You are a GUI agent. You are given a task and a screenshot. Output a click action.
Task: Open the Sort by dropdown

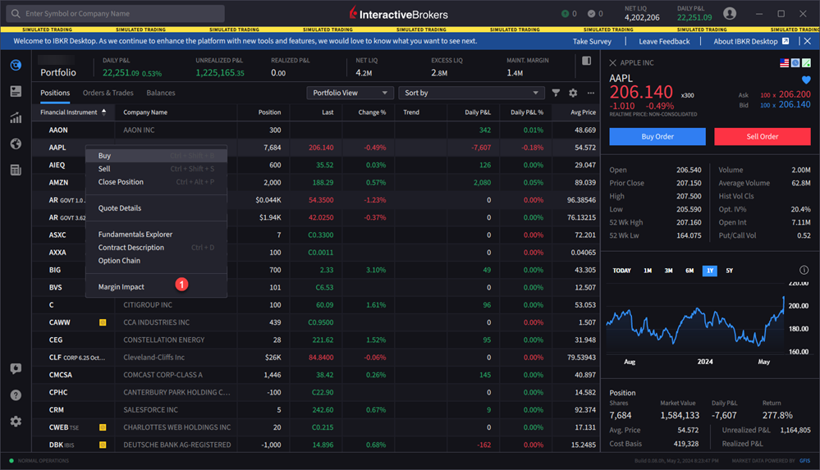click(x=471, y=93)
